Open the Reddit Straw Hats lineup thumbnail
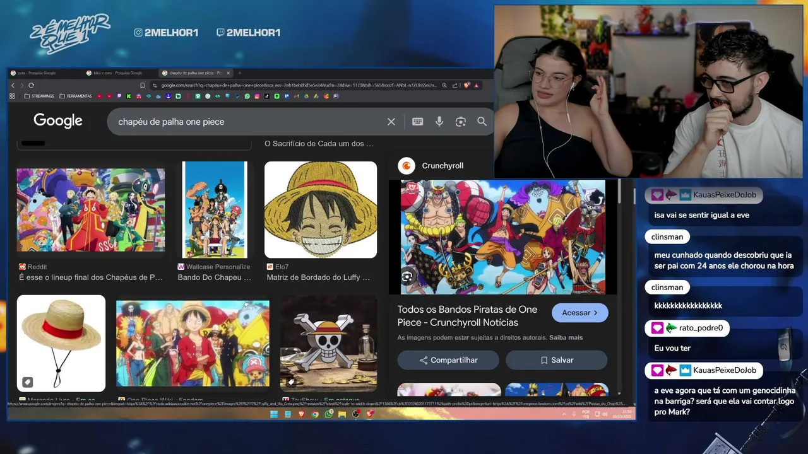The width and height of the screenshot is (808, 454). point(91,210)
